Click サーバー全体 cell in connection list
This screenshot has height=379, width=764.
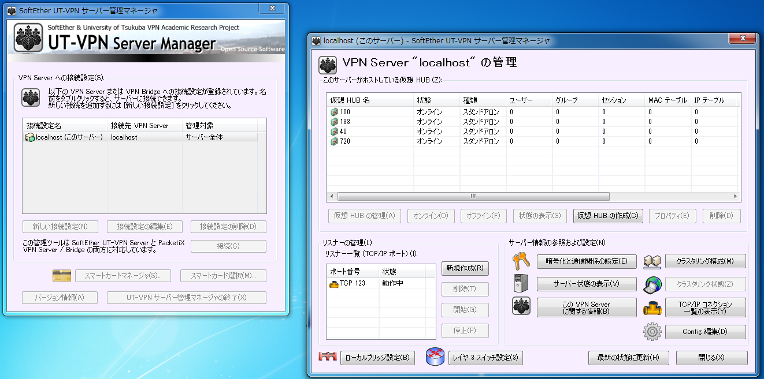(x=204, y=137)
